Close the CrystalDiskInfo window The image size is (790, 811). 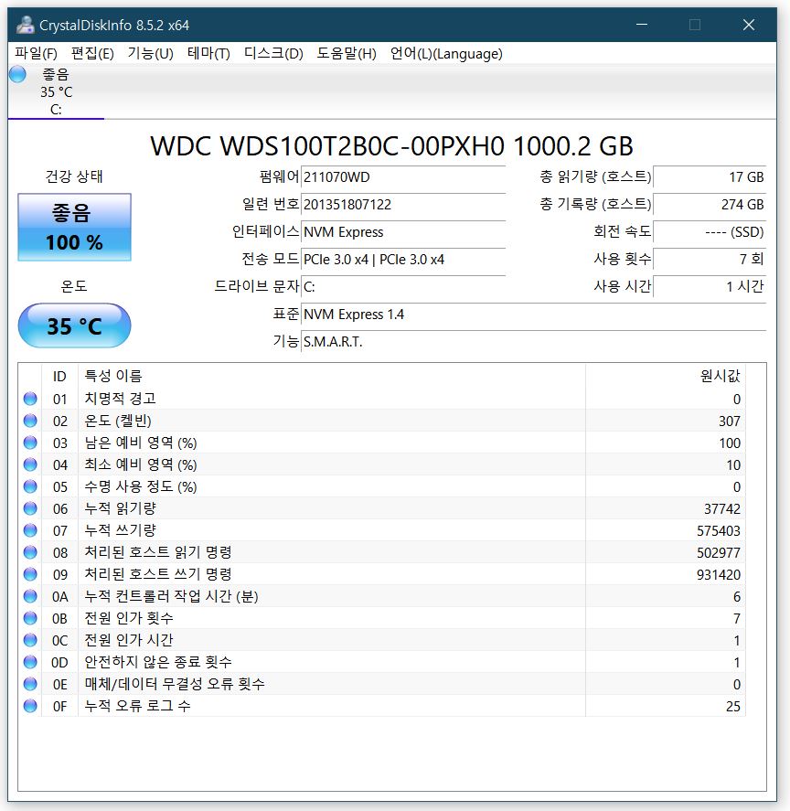[x=749, y=25]
